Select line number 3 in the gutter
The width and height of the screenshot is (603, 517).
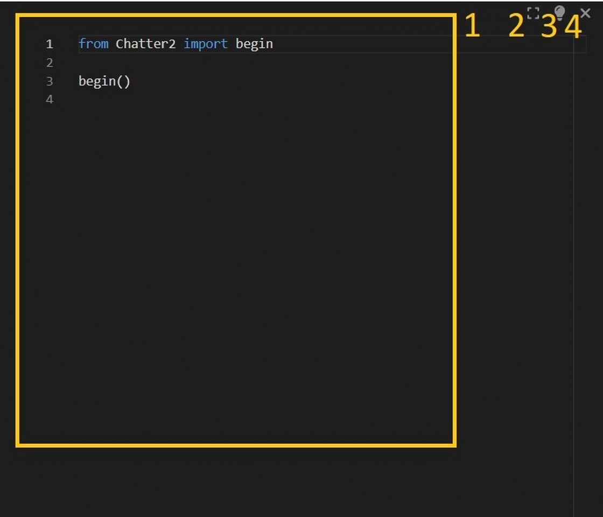[49, 81]
